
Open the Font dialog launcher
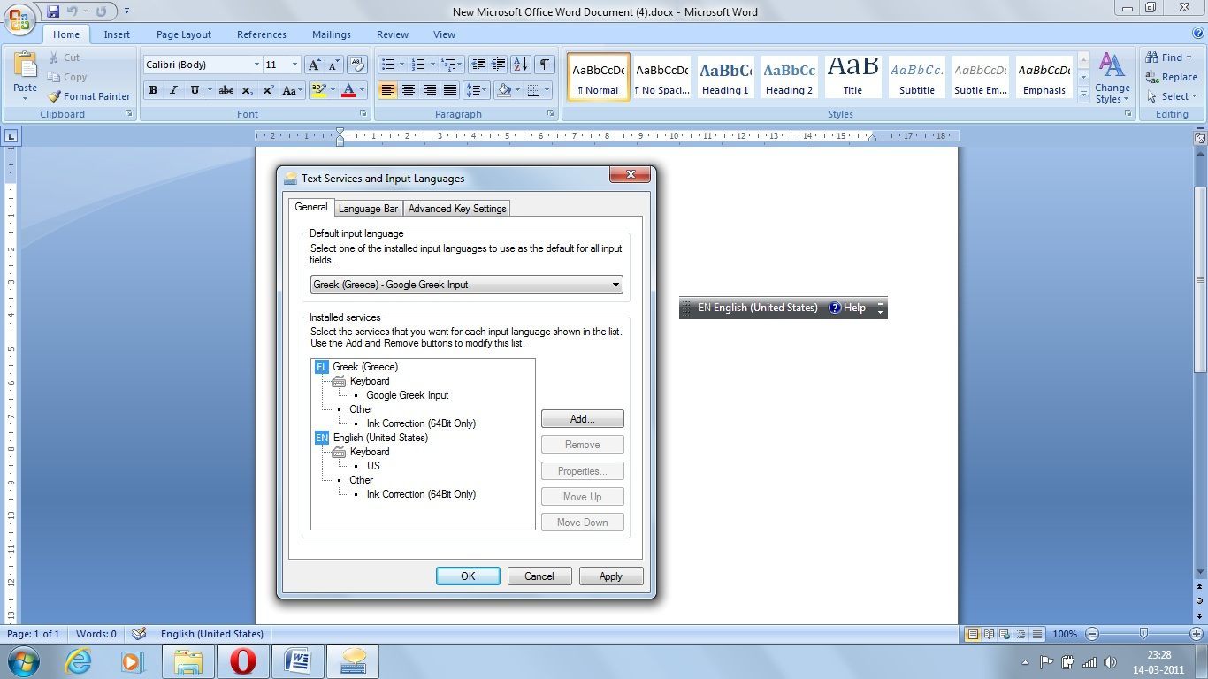point(363,114)
